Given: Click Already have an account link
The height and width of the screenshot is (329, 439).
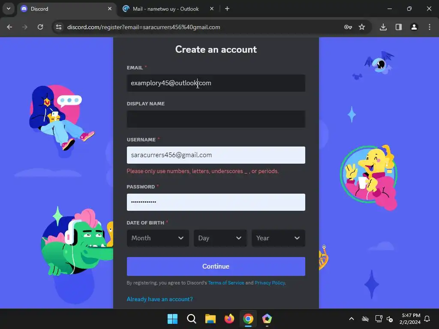Looking at the screenshot, I should (x=159, y=299).
